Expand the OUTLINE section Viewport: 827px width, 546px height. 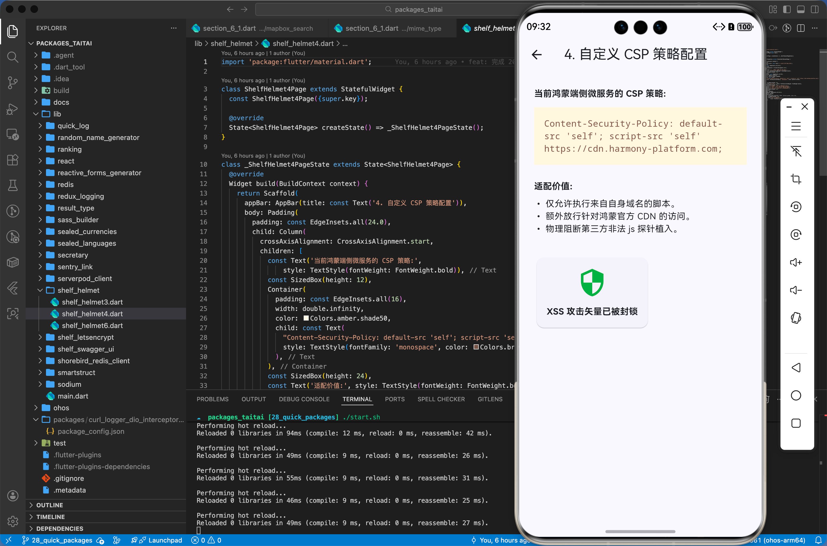pyautogui.click(x=50, y=505)
